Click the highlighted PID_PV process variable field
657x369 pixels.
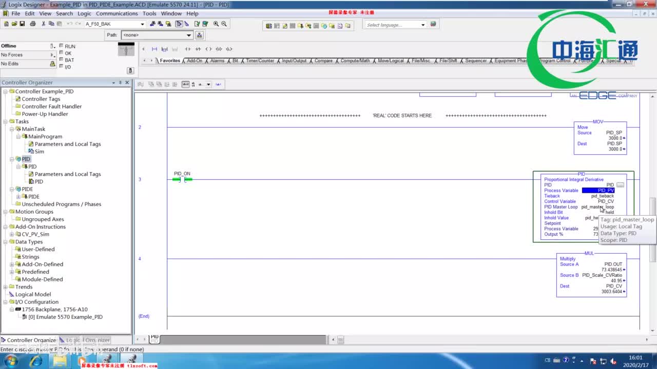tap(598, 191)
